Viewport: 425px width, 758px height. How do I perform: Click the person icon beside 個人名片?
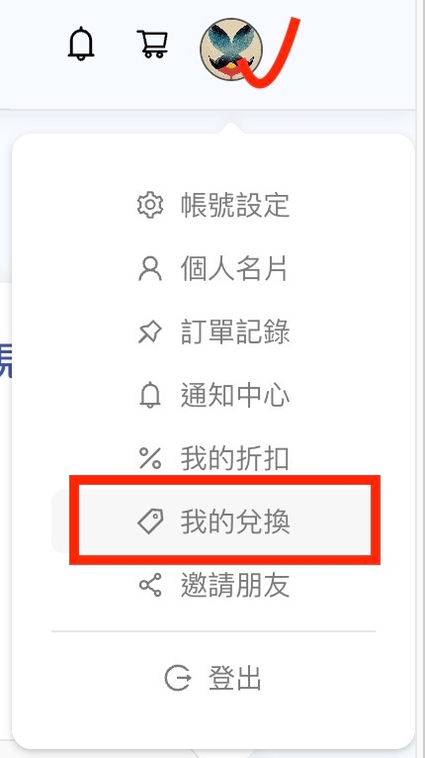click(150, 269)
